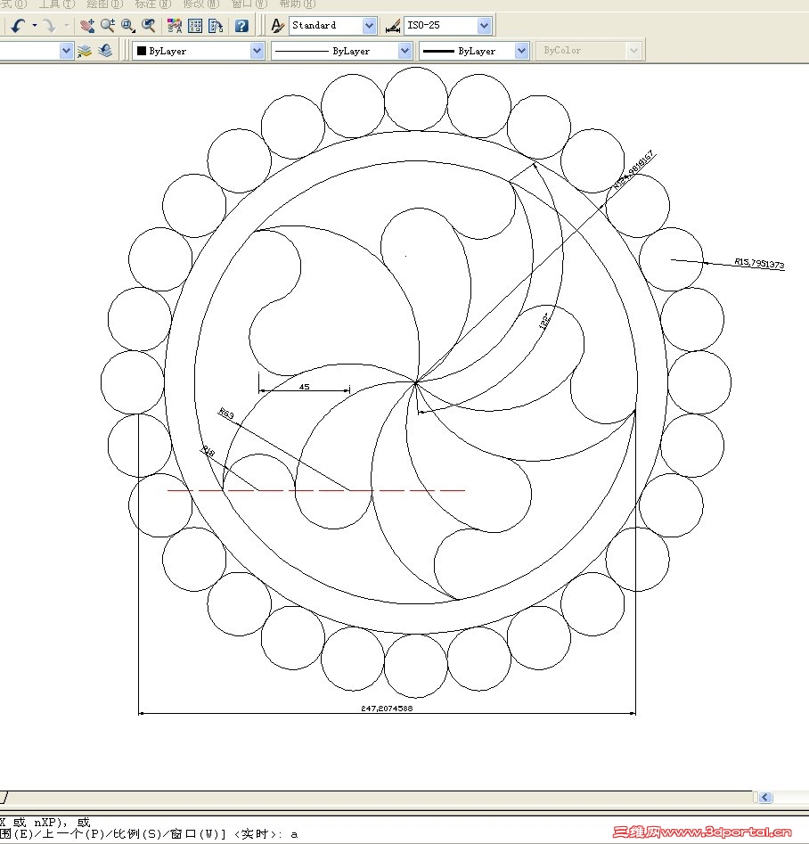Image resolution: width=809 pixels, height=844 pixels.
Task: Open the Dimension Style manager icon
Action: pos(393,25)
